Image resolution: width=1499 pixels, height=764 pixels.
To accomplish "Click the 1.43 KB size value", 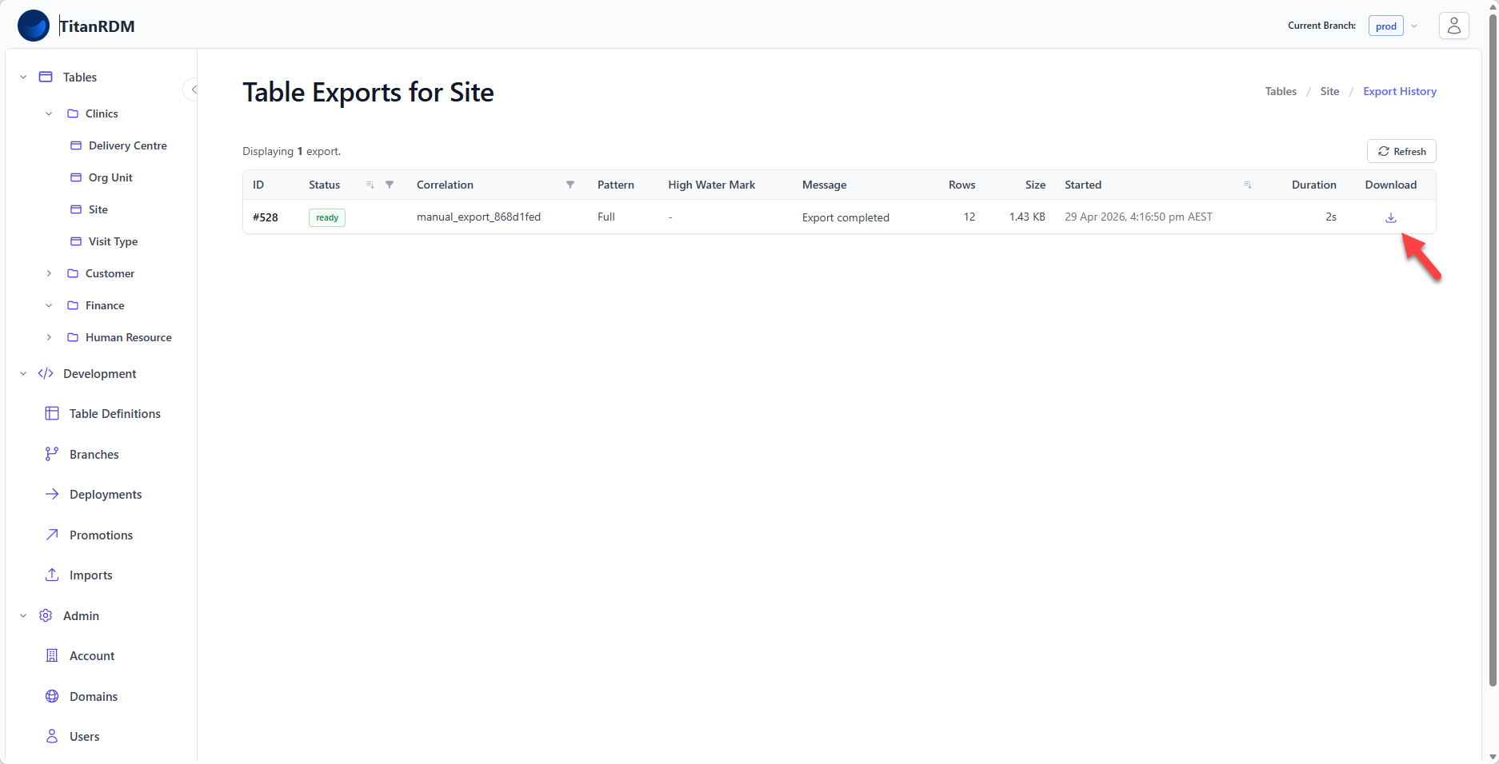I will 1027,217.
